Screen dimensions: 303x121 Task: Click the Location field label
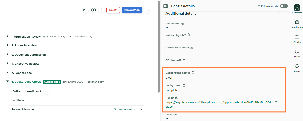coord(171,114)
